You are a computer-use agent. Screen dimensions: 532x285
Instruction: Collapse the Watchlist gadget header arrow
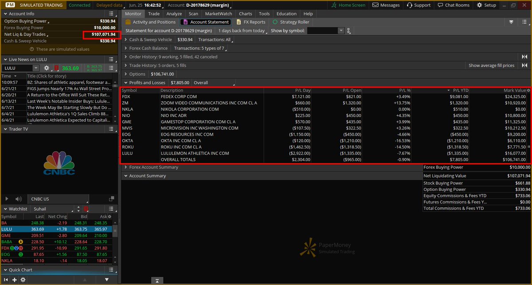coord(4,209)
